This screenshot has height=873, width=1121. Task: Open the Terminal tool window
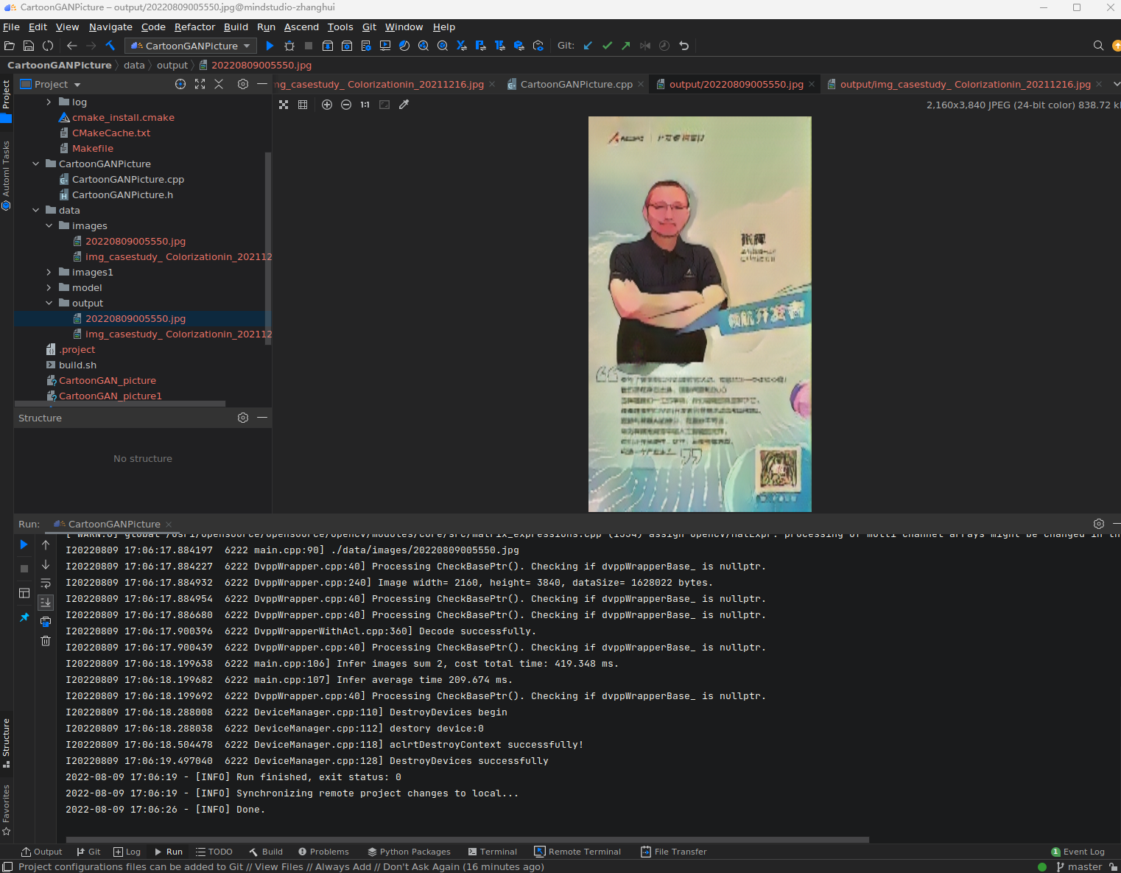coord(493,852)
